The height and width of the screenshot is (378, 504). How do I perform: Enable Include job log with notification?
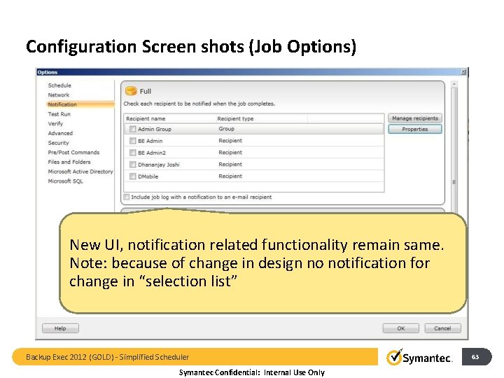pos(126,197)
